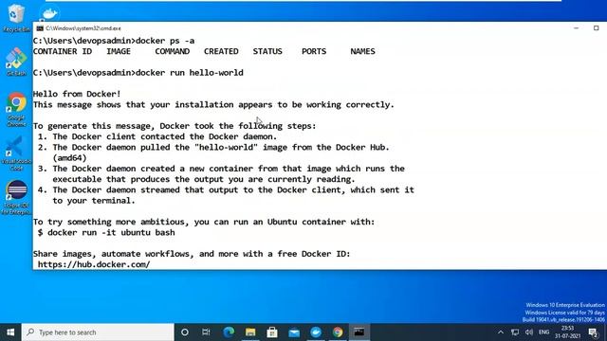The image size is (607, 341).
Task: Click the PORTS column header
Action: coord(314,51)
